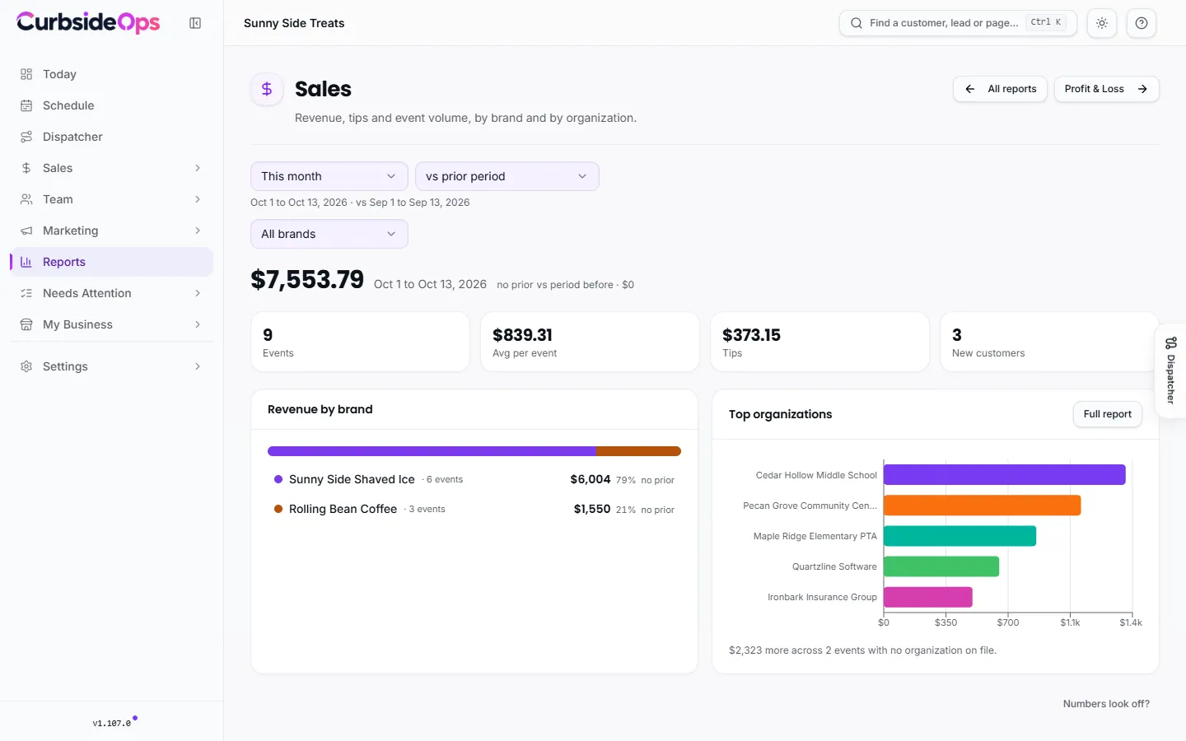Expand the Needs Attention submenu chevron
This screenshot has width=1186, height=741.
pos(198,293)
